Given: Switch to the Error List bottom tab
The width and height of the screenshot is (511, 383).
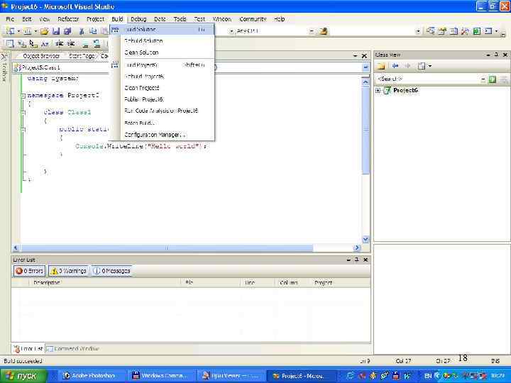Looking at the screenshot, I should coord(28,349).
